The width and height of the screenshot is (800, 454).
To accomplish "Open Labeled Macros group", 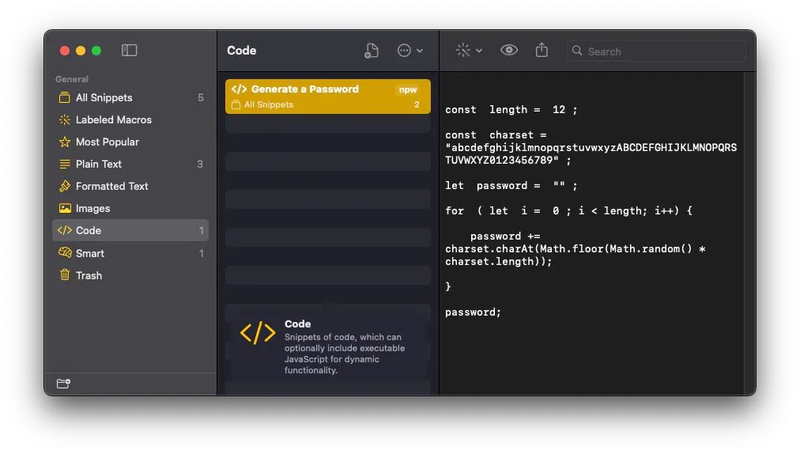I will coord(130,119).
